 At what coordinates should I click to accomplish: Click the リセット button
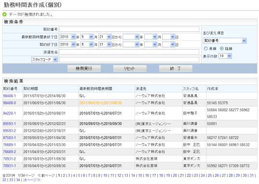point(130,69)
